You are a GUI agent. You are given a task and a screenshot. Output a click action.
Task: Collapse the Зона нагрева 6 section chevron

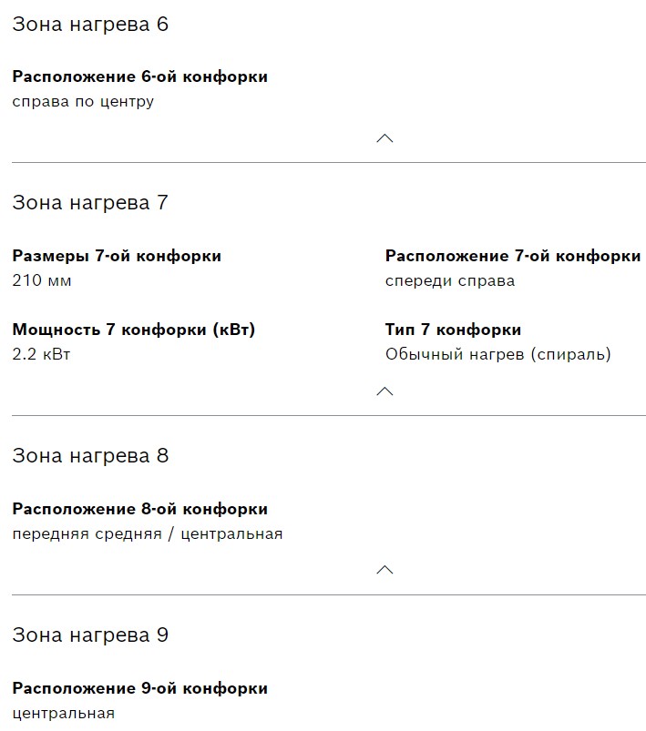385,138
